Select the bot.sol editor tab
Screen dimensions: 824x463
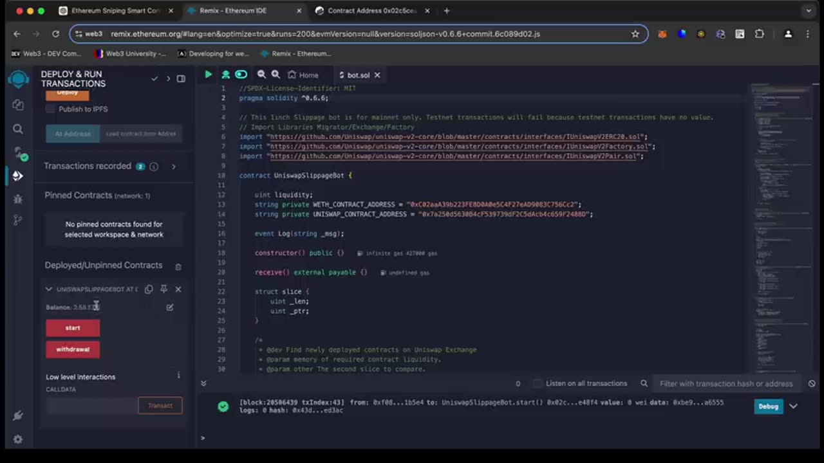359,75
